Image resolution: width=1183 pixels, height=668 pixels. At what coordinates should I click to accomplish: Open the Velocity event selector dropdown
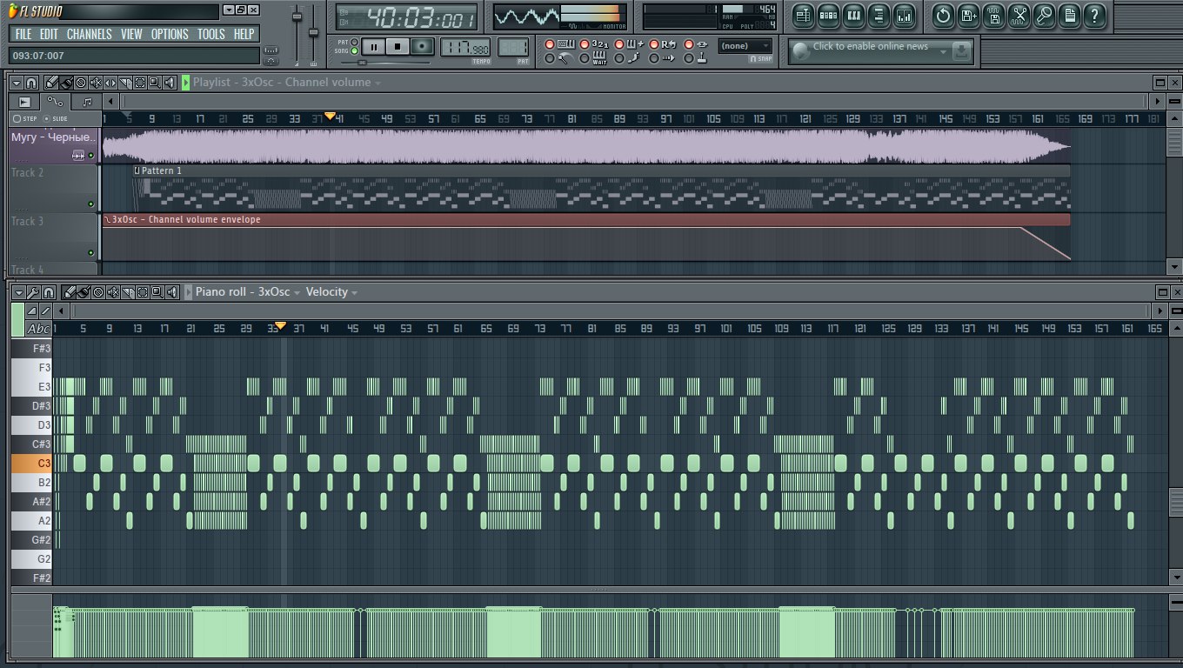(x=331, y=292)
